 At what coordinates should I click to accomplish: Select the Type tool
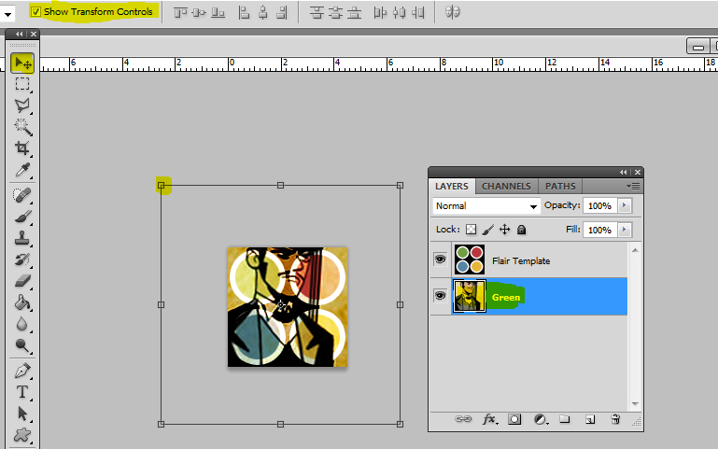[22, 392]
